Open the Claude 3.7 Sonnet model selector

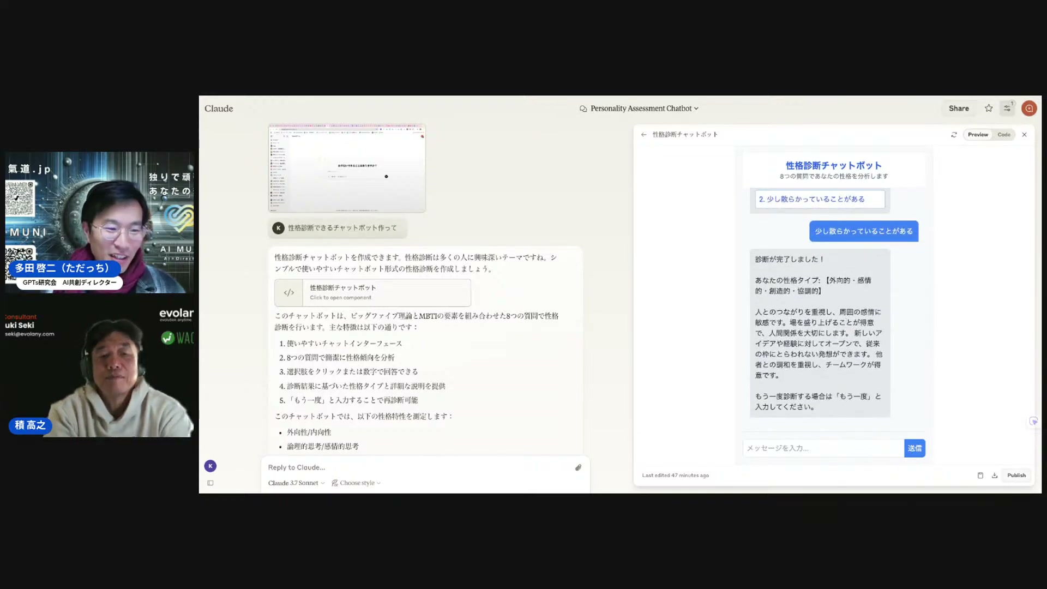296,483
